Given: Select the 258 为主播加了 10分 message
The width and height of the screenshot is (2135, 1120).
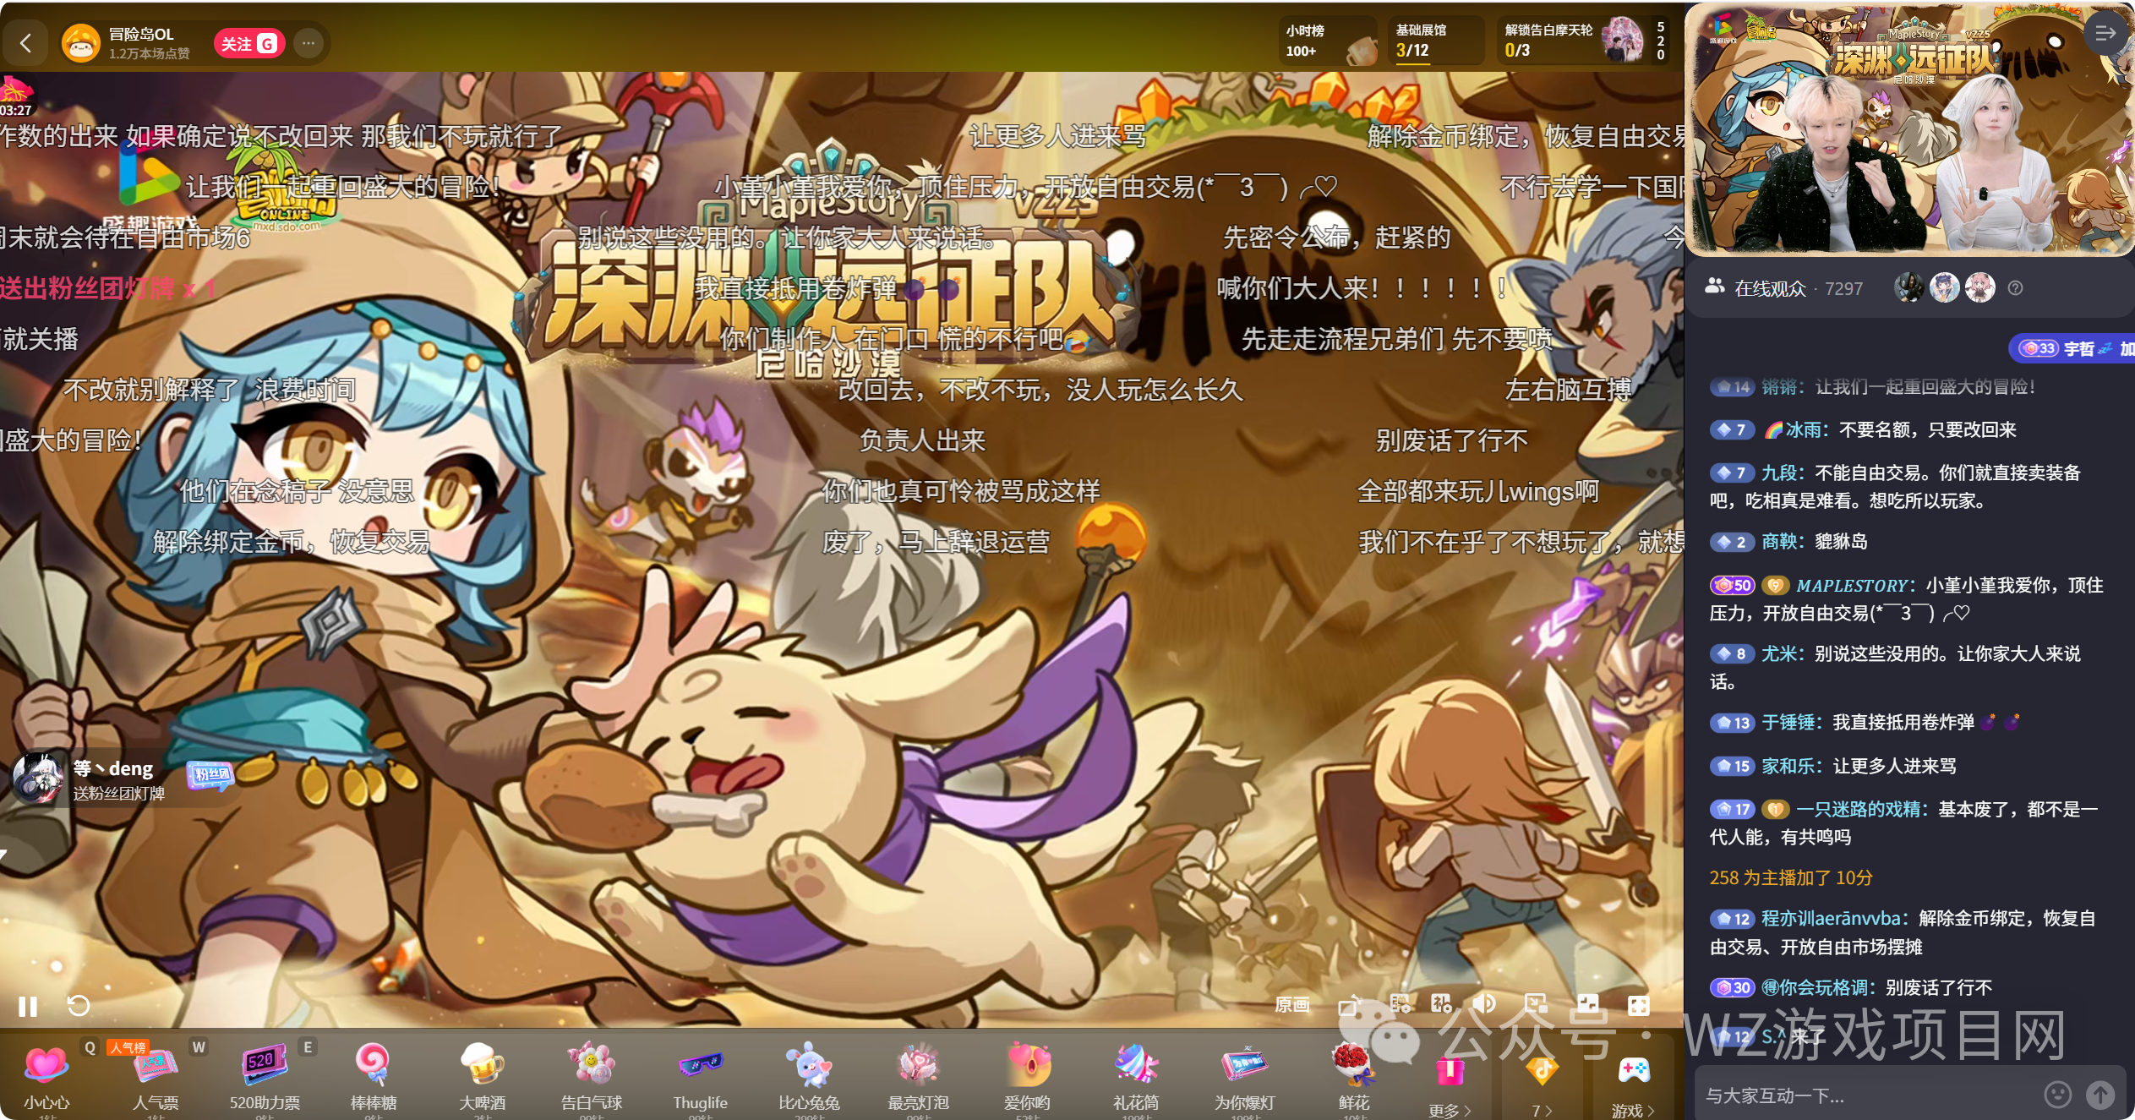Looking at the screenshot, I should coord(1791,877).
